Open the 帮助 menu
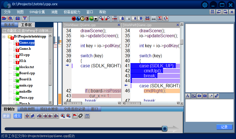 tap(102, 12)
